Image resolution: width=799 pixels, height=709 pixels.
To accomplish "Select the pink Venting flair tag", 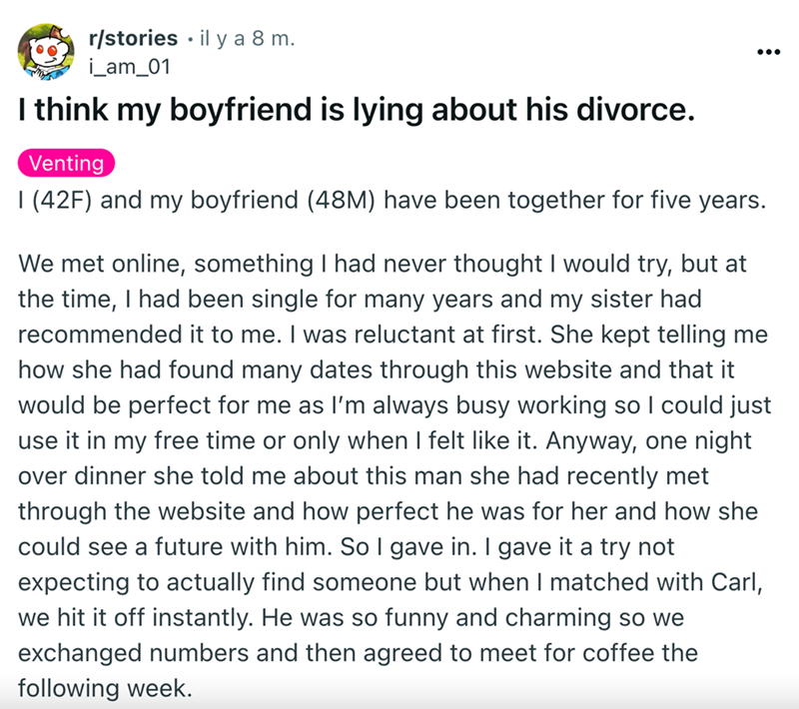I will (67, 163).
